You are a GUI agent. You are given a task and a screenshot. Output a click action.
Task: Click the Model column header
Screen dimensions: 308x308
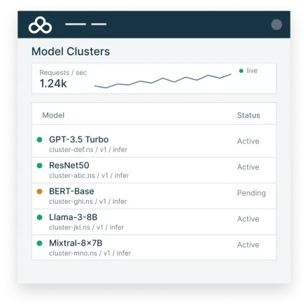53,115
